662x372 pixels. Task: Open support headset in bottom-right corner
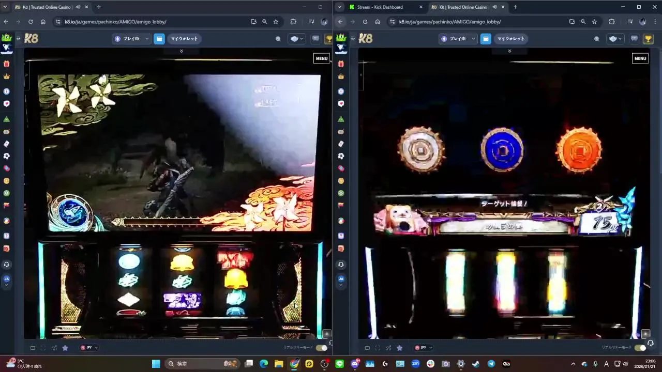(x=651, y=343)
